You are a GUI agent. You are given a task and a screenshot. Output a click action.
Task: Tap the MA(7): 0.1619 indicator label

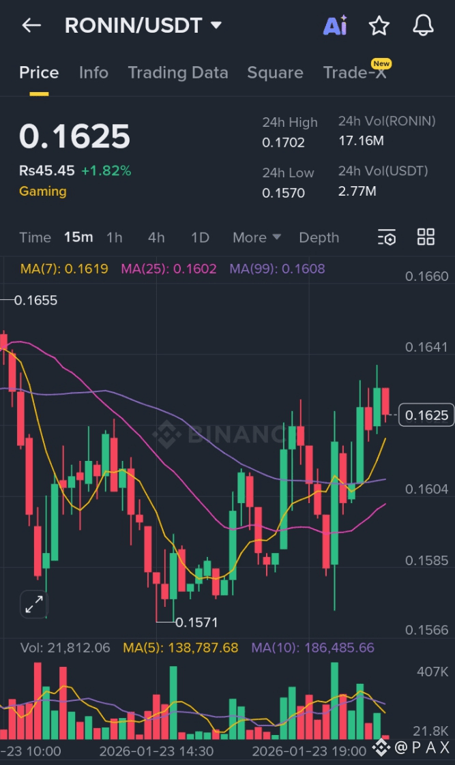click(64, 269)
